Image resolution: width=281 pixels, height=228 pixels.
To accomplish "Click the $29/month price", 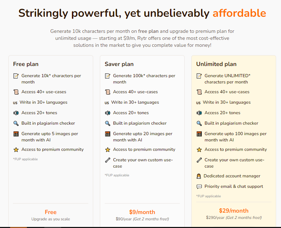I will tap(234, 211).
